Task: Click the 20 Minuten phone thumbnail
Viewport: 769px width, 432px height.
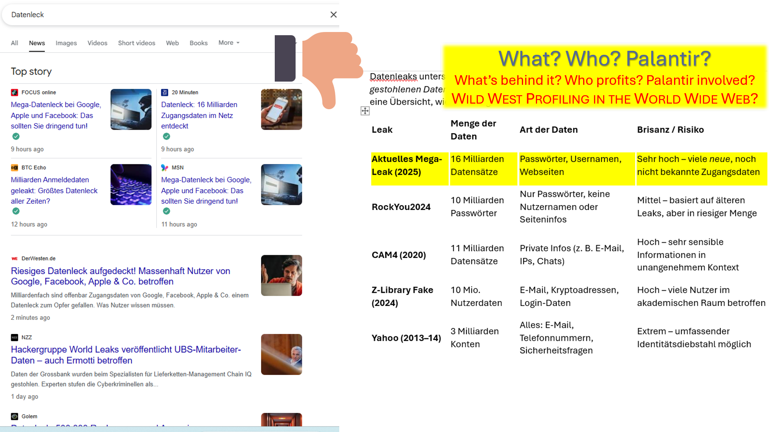Action: click(x=282, y=109)
